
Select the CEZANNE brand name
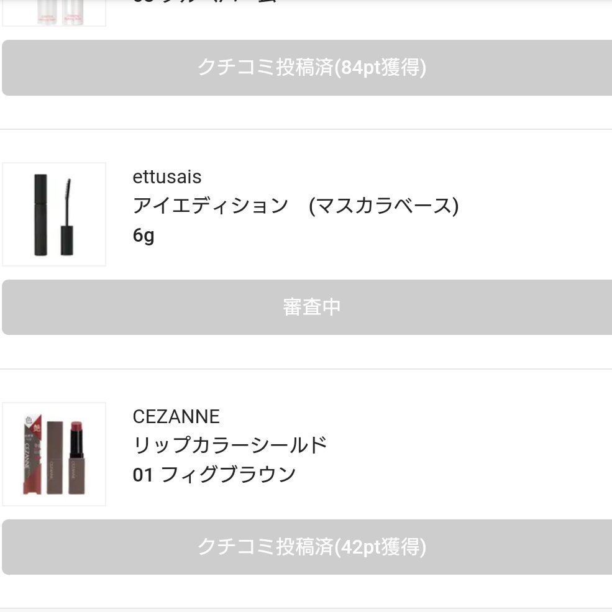pos(176,416)
